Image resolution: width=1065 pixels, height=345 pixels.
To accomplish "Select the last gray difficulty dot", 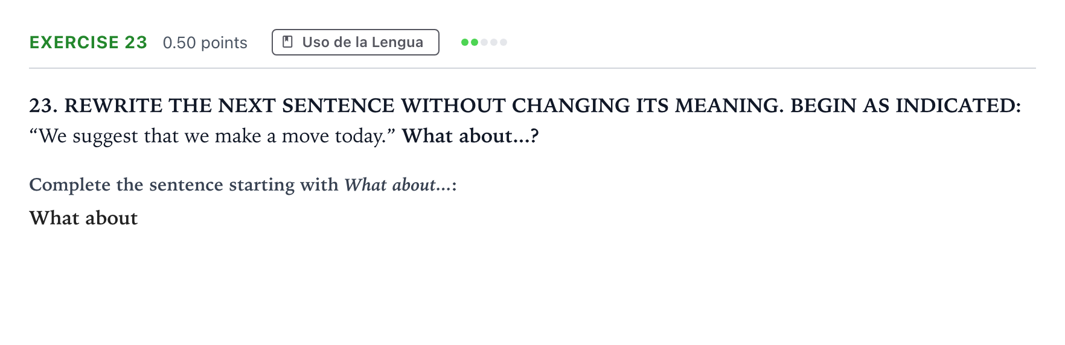I will click(504, 42).
